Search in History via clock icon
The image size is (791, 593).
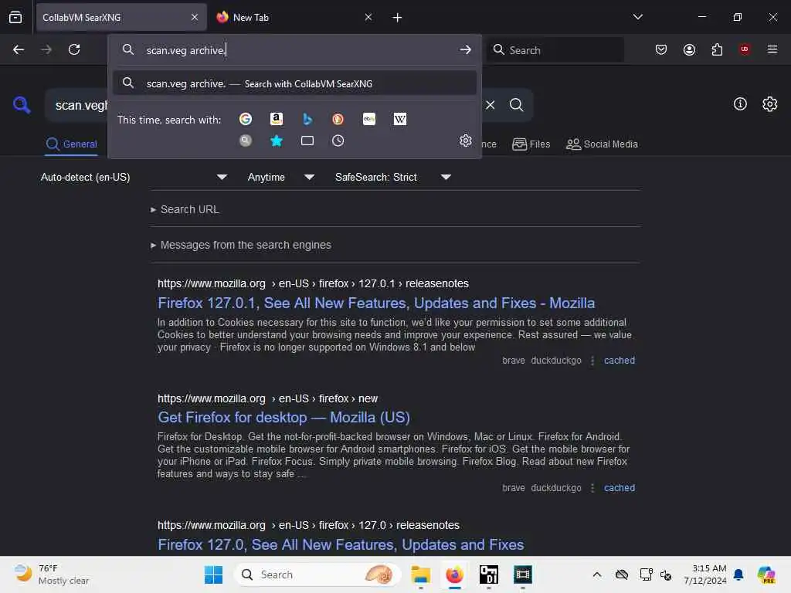point(338,141)
